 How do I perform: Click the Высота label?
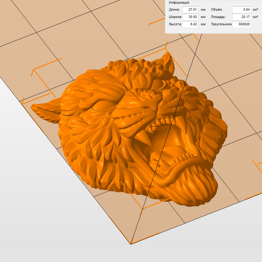click(175, 24)
